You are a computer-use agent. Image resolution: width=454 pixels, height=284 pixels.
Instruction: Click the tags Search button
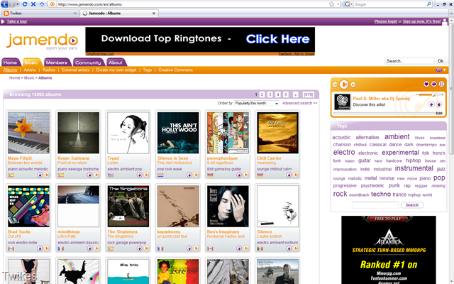point(412,205)
